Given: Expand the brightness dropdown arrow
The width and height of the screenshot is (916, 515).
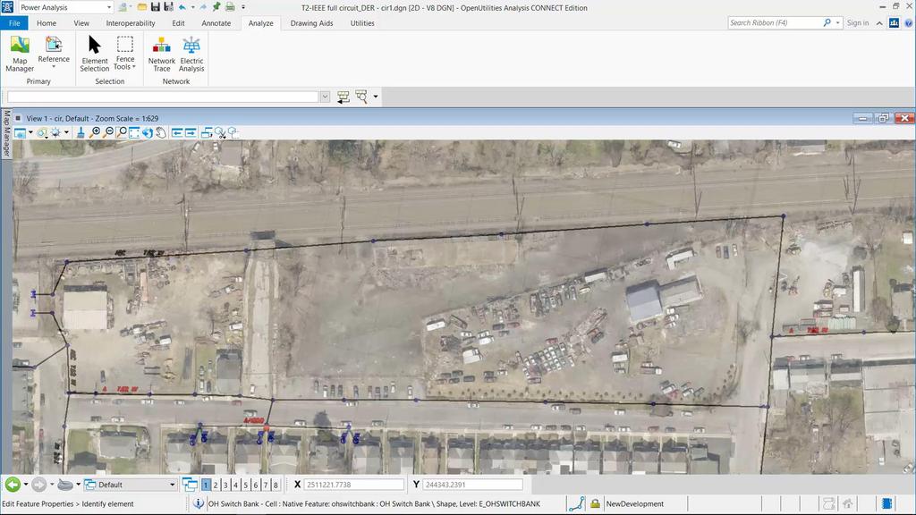Looking at the screenshot, I should 66,133.
